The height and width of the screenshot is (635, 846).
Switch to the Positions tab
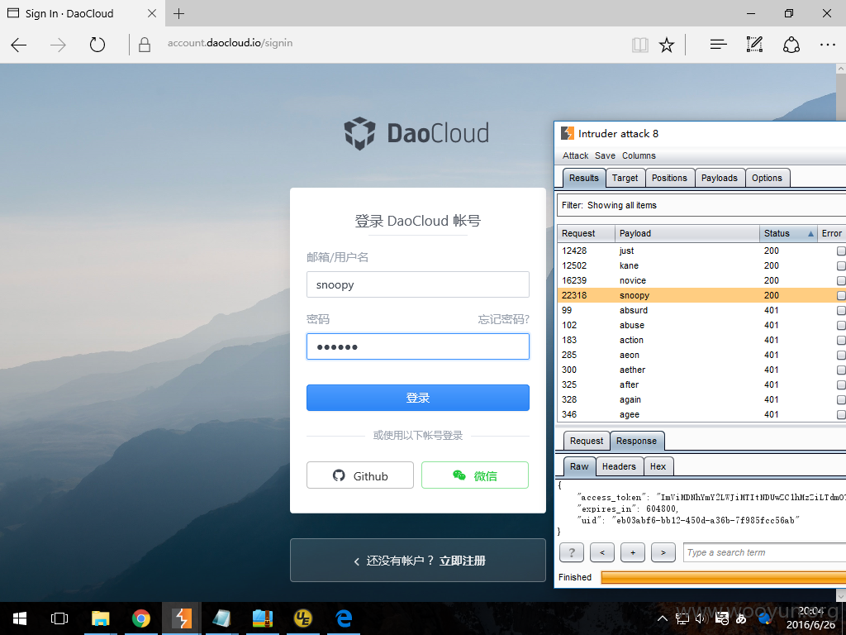click(669, 178)
